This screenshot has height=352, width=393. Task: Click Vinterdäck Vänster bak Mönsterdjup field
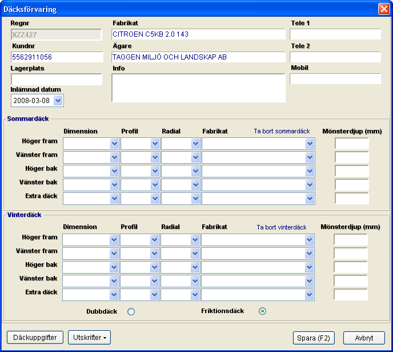351,281
